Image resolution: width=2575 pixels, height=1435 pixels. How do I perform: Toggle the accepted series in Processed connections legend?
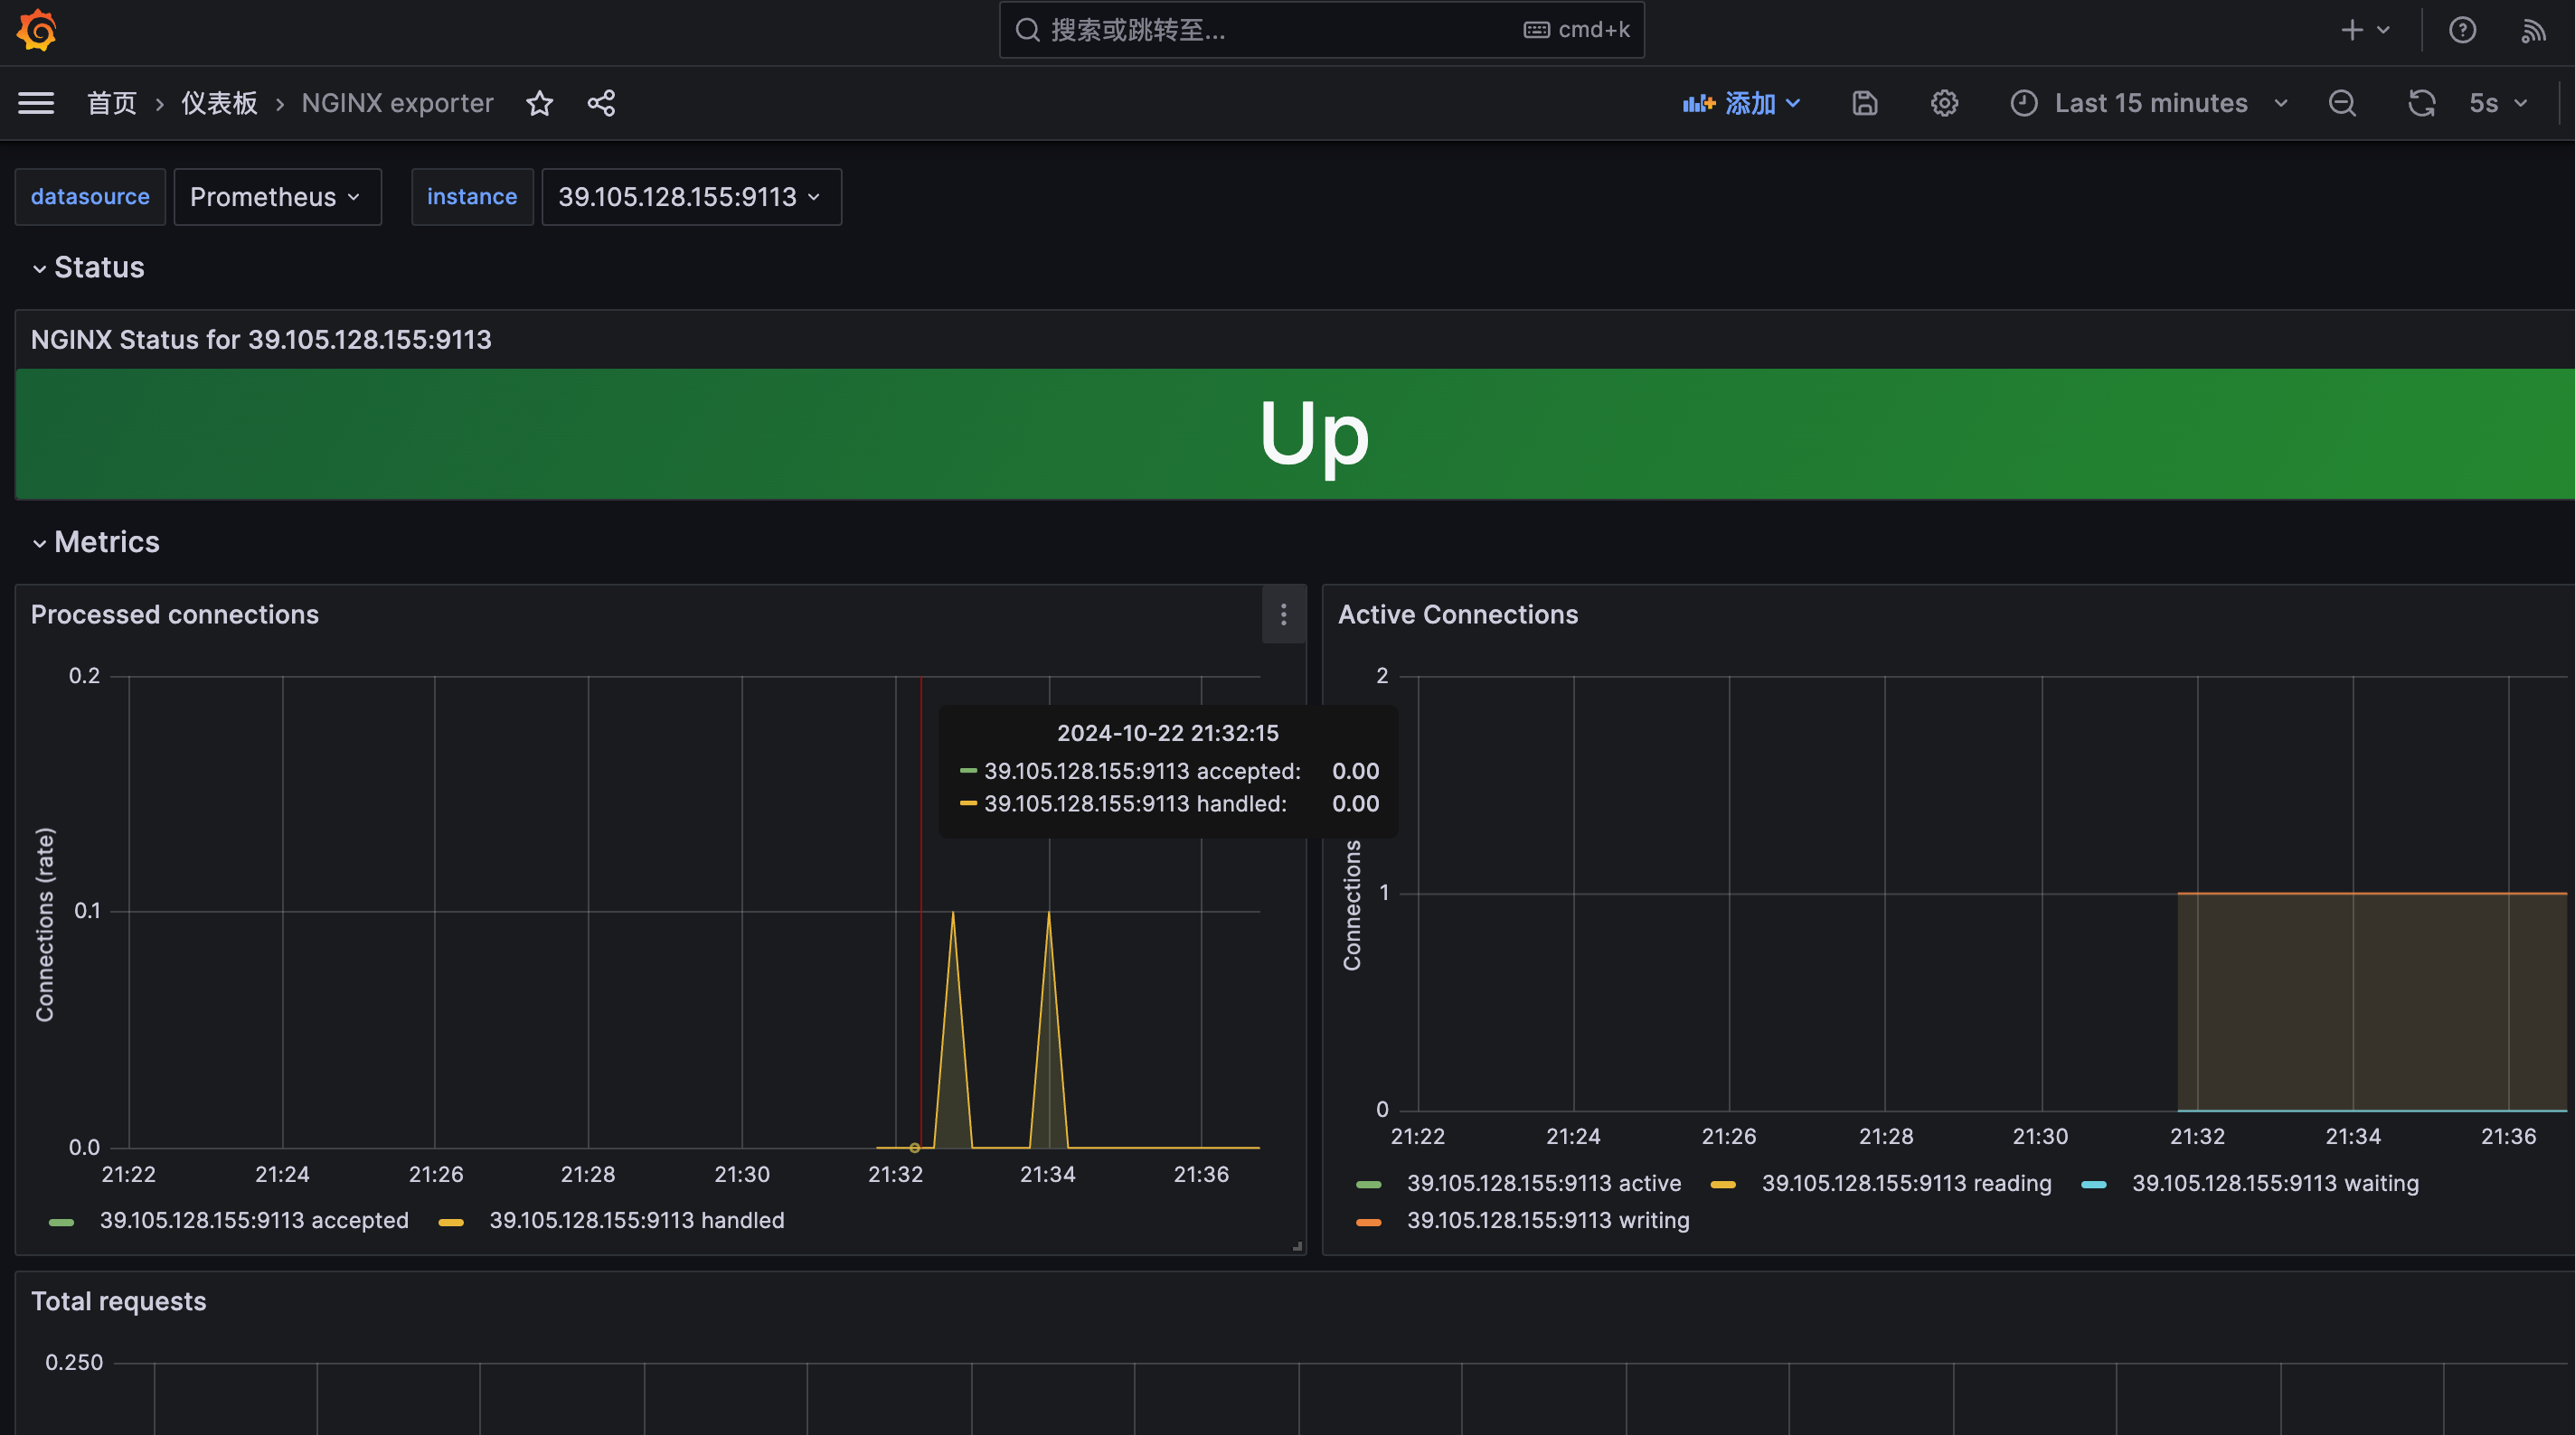click(x=254, y=1220)
